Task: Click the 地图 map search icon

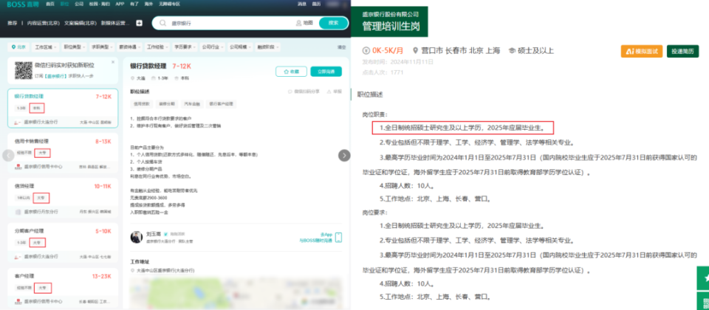Action: click(x=304, y=23)
